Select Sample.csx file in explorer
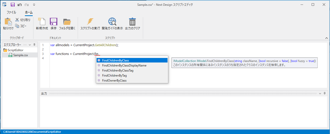330x134 pixels. [x=18, y=55]
